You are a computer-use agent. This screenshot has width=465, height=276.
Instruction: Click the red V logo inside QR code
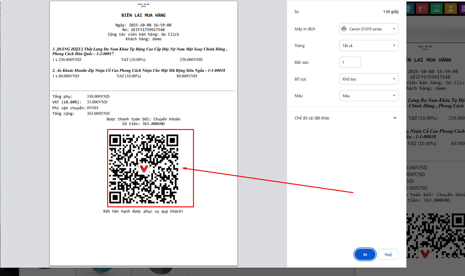[144, 169]
